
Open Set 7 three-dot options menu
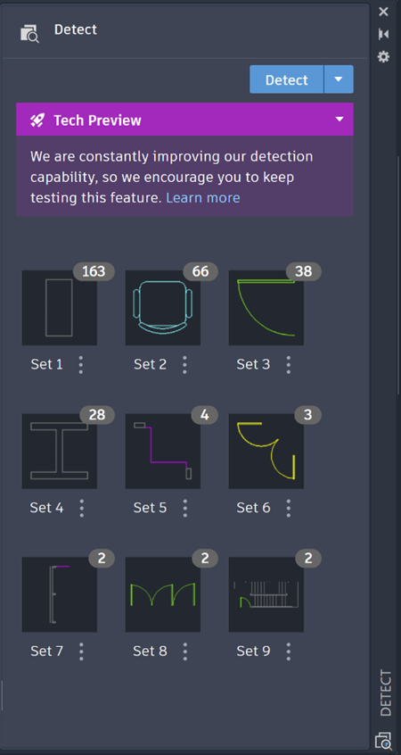coord(81,651)
